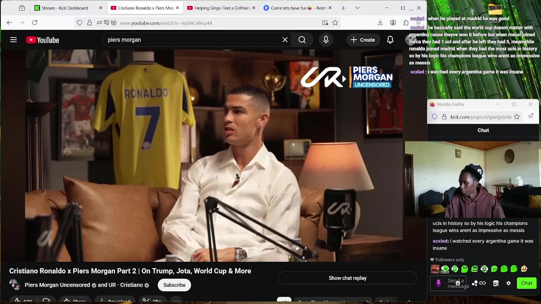Image resolution: width=541 pixels, height=304 pixels.
Task: Go to YouTube home via logo
Action: click(43, 40)
